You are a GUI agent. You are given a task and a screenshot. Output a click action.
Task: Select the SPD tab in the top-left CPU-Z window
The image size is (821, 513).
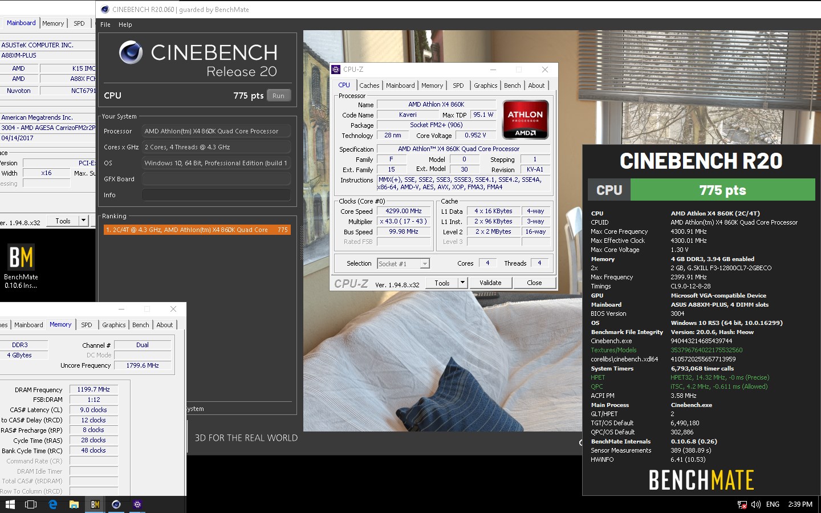(x=79, y=23)
